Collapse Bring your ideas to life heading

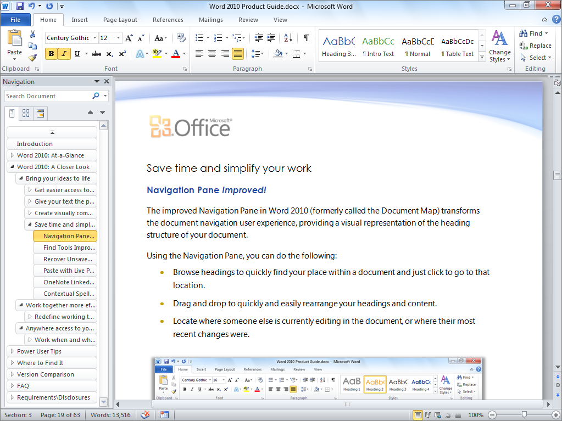[x=21, y=178]
